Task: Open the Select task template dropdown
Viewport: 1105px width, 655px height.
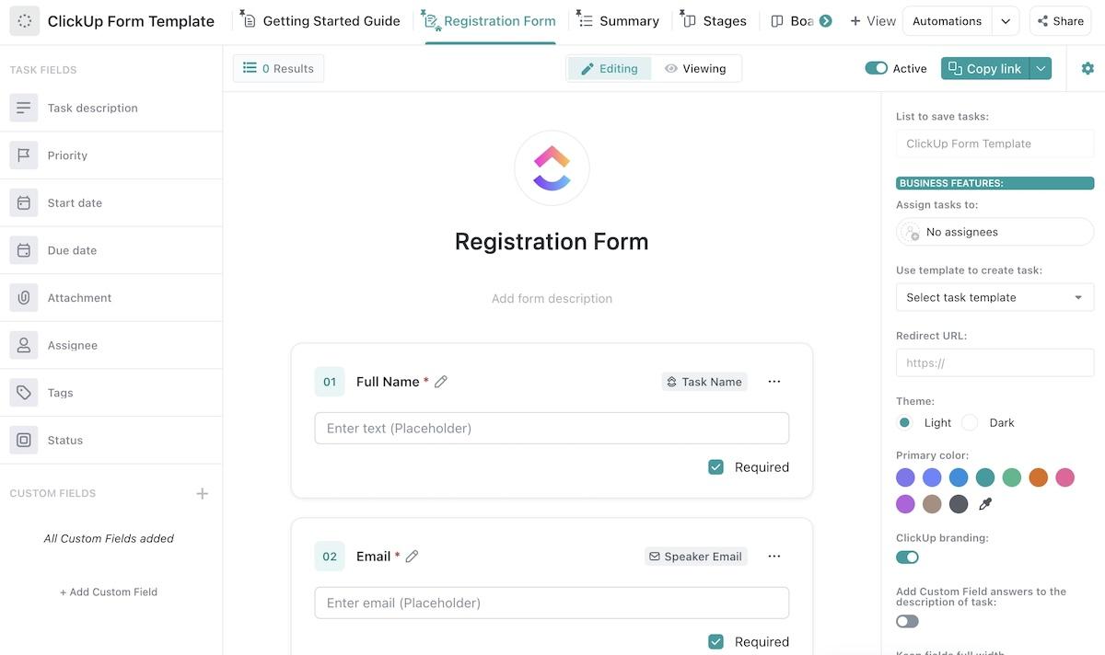Action: click(994, 297)
